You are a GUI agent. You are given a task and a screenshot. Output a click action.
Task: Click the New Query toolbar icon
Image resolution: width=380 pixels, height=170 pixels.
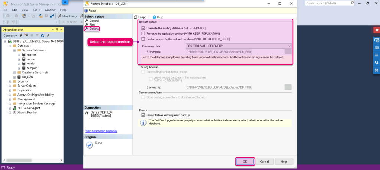point(59,16)
